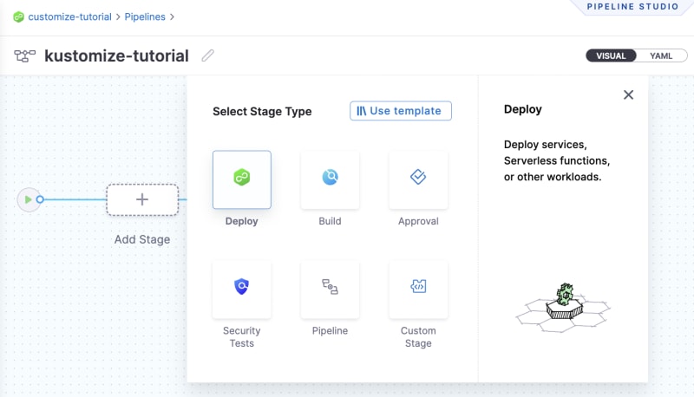Open the customize-tutorial breadcrumb link
The width and height of the screenshot is (694, 397).
(x=69, y=16)
